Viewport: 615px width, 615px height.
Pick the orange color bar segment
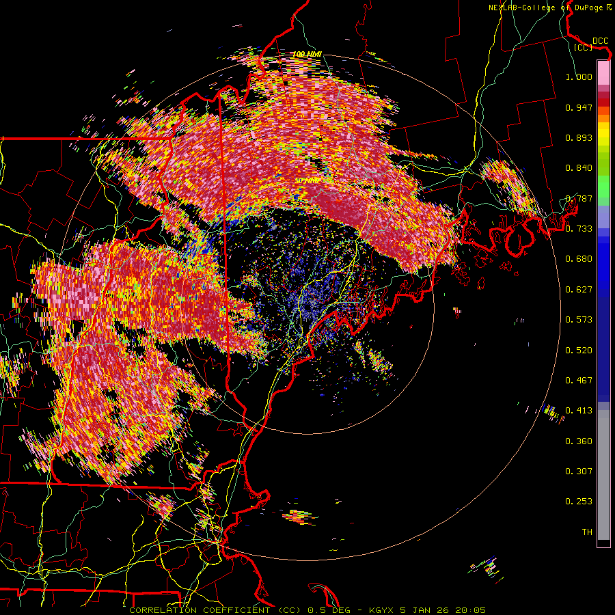click(603, 118)
